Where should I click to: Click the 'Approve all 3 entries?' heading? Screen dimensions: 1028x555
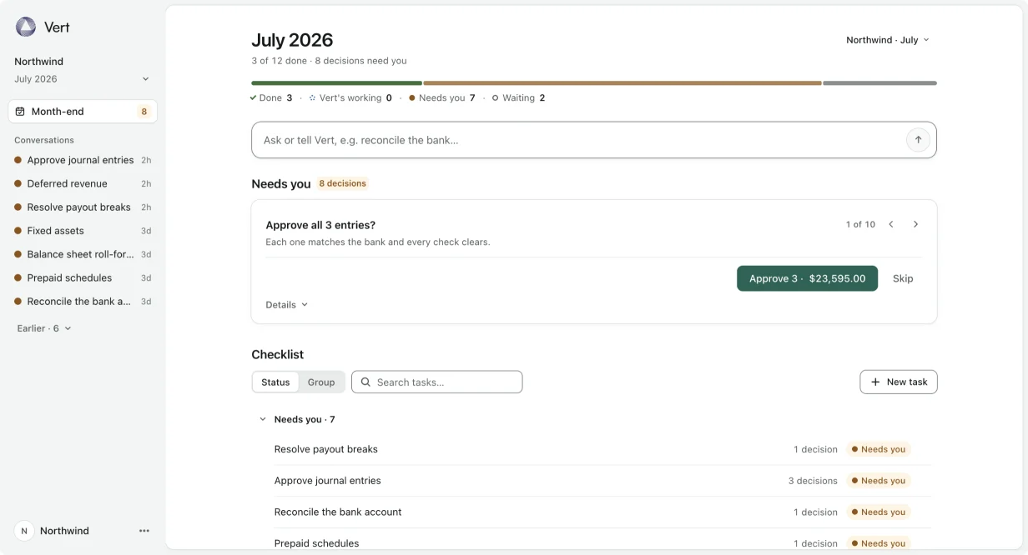320,225
